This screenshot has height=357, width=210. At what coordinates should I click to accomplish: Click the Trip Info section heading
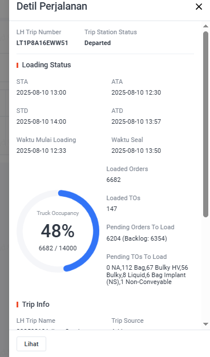[x=36, y=305]
